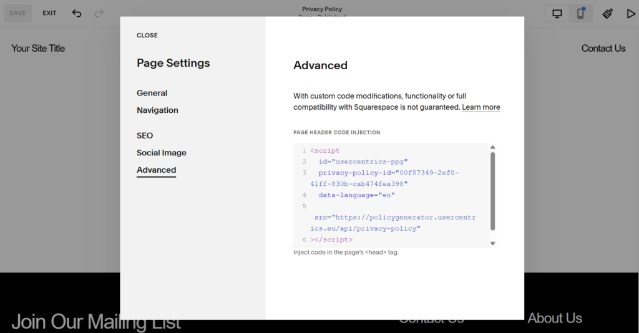Screen dimensions: 639x333
Task: Click the play preview arrow icon
Action: click(x=630, y=14)
